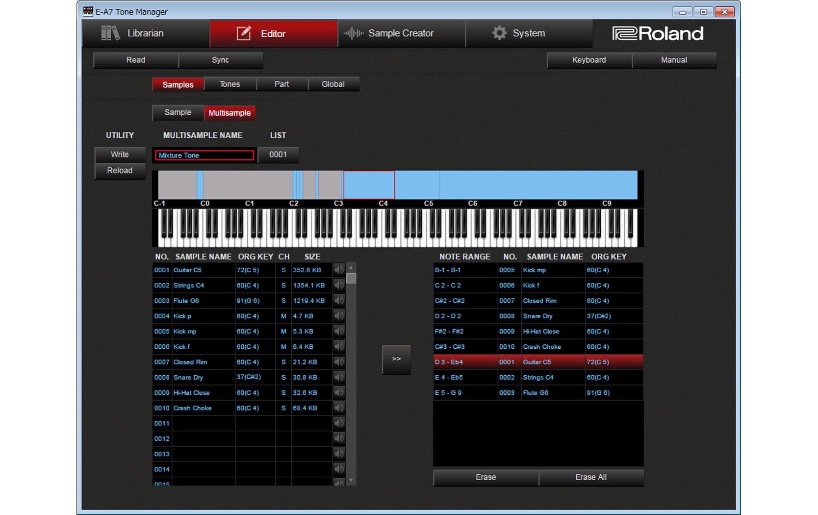Audition the Kick p sample speaker icon
Screen dimensions: 818x515
click(x=339, y=316)
